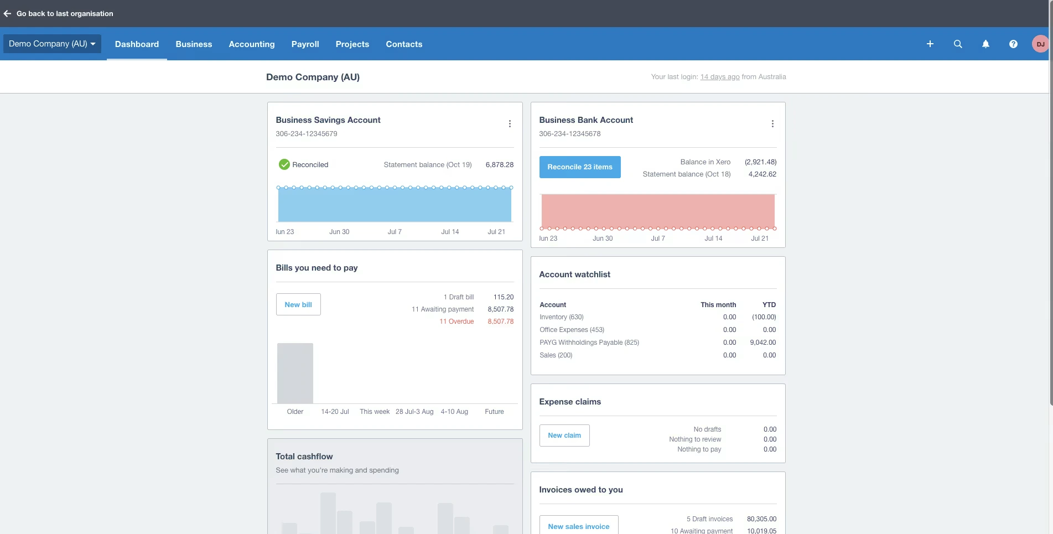The image size is (1053, 534).
Task: Click the page vertical scrollbar
Action: 1051,203
